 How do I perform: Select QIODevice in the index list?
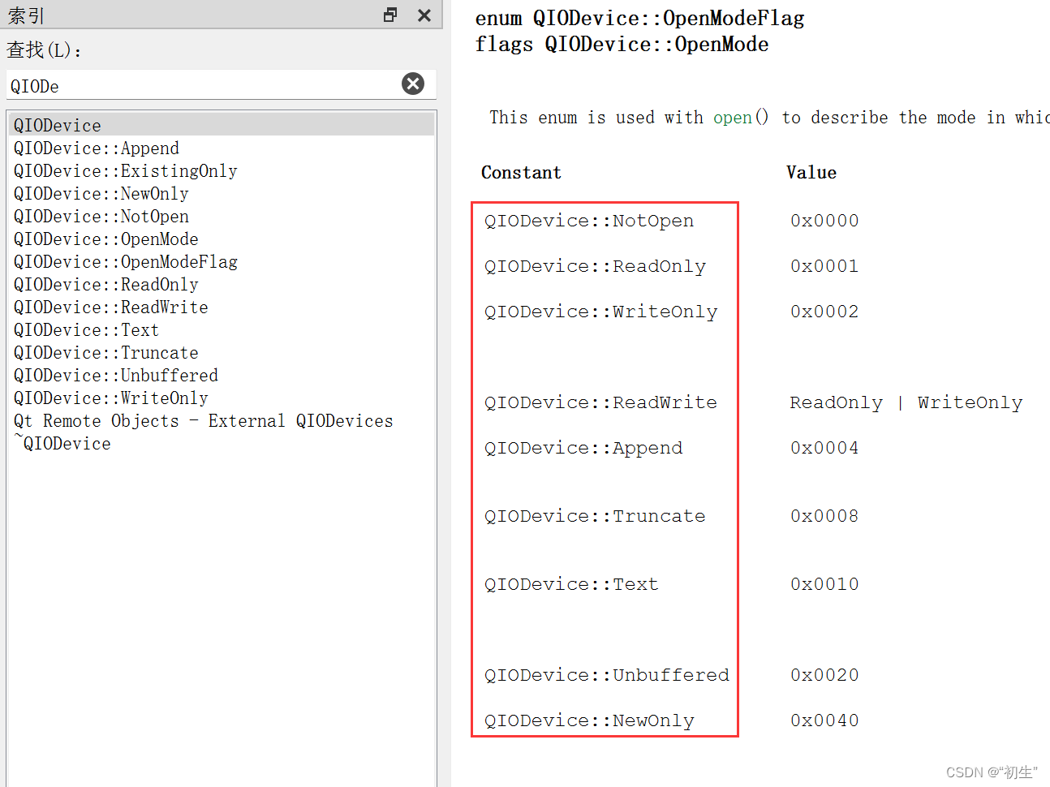point(222,125)
